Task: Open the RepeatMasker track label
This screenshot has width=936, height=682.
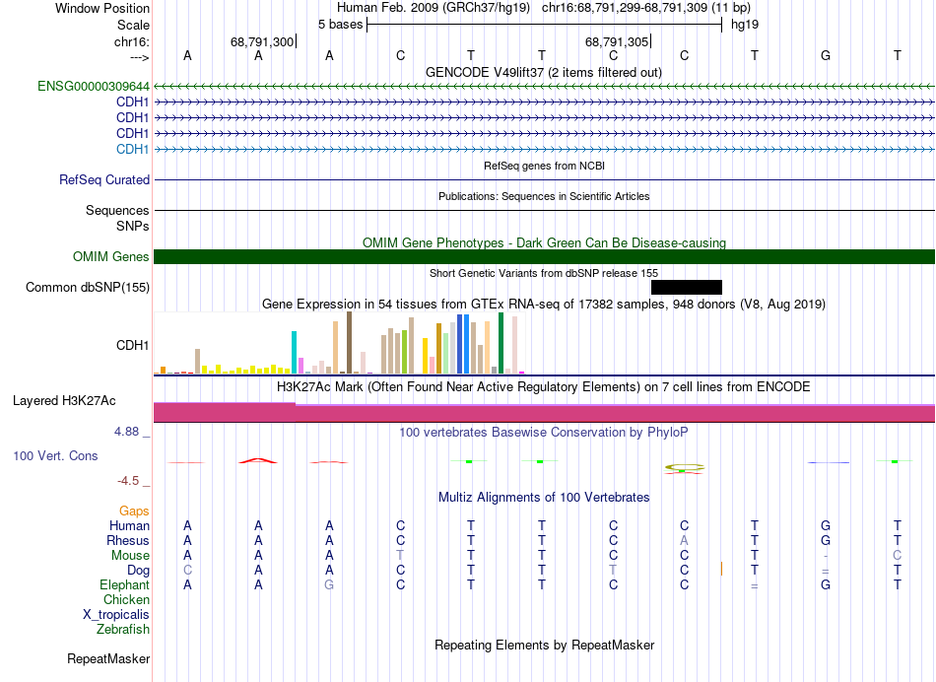Action: [108, 658]
